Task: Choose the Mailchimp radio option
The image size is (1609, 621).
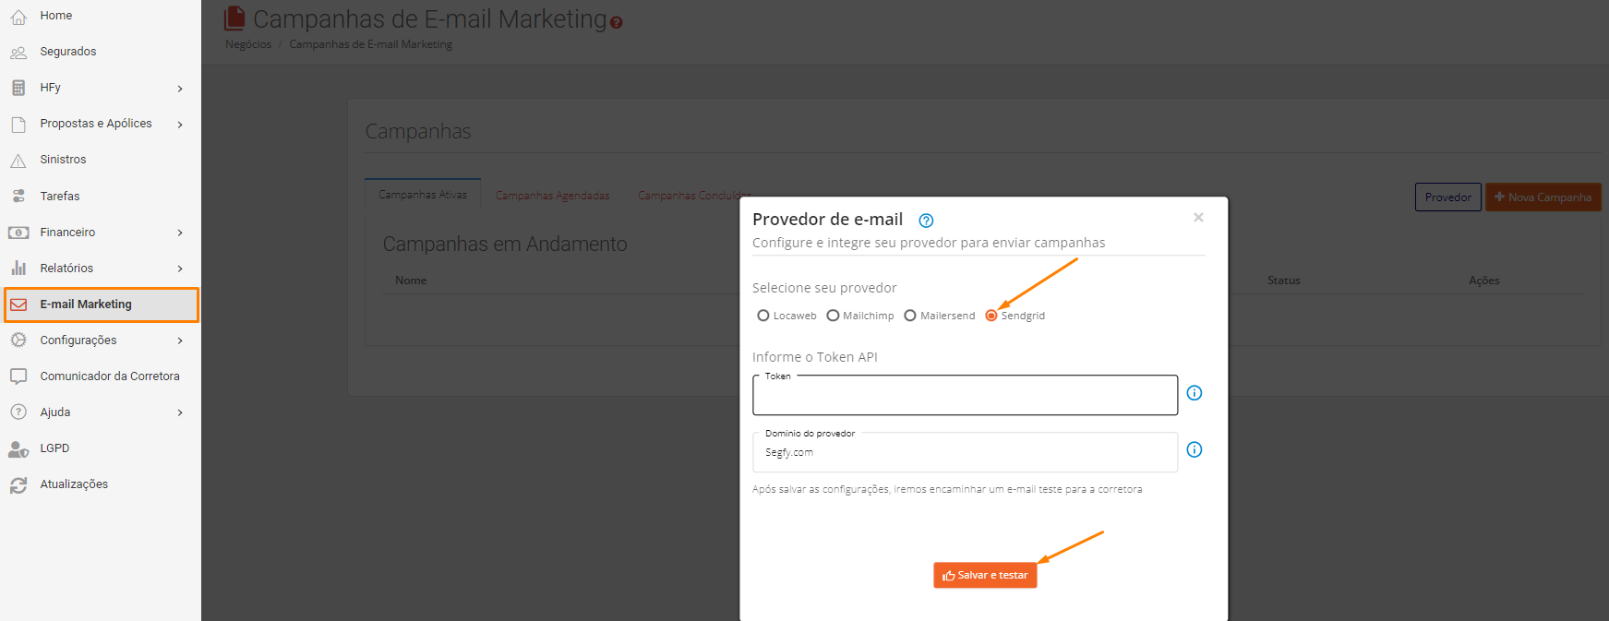Action: (833, 316)
